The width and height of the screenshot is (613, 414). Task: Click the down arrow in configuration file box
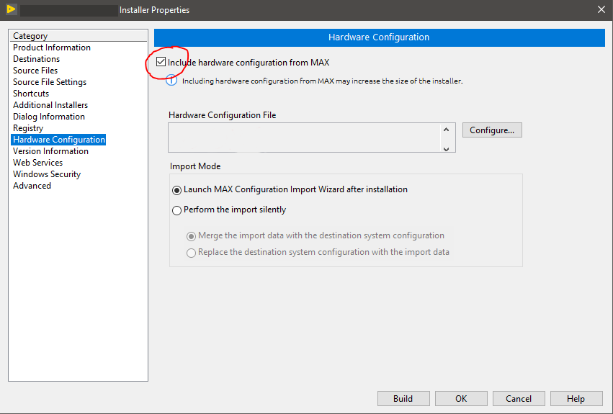(x=447, y=149)
